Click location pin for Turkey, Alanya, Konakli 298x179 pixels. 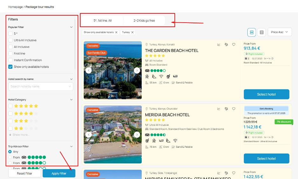[146, 45]
